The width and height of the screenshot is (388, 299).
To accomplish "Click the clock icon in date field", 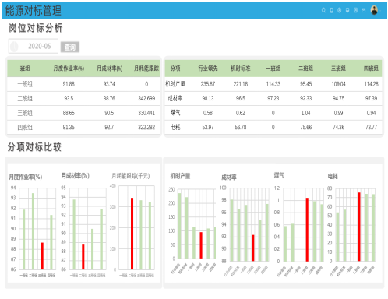I will point(14,47).
